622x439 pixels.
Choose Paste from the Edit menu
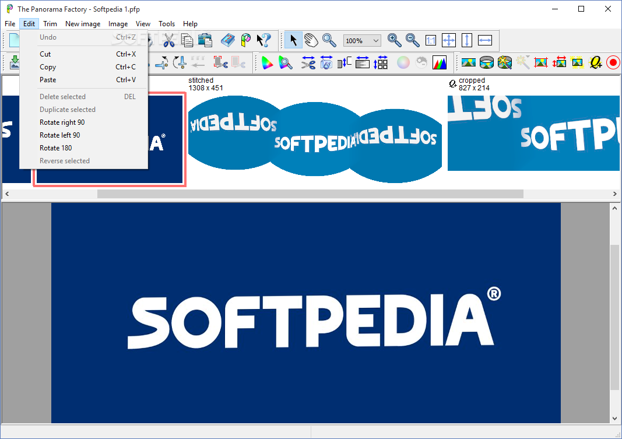(x=84, y=80)
